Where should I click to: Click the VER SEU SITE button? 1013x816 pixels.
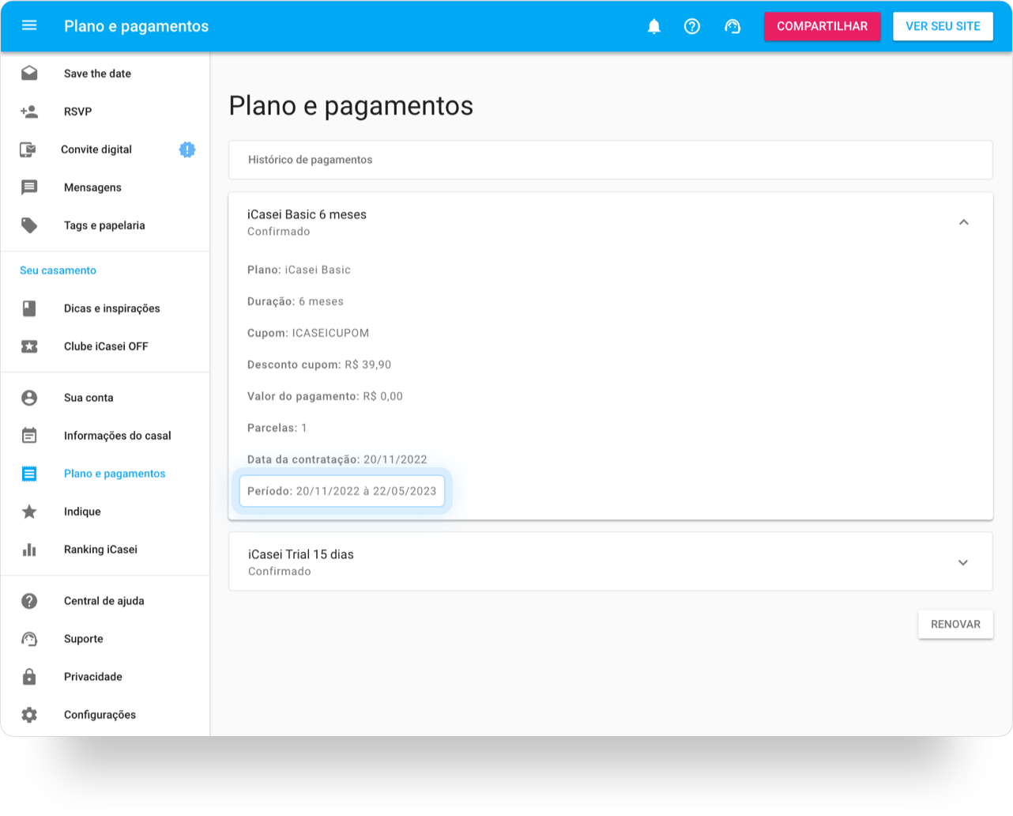pyautogui.click(x=943, y=26)
